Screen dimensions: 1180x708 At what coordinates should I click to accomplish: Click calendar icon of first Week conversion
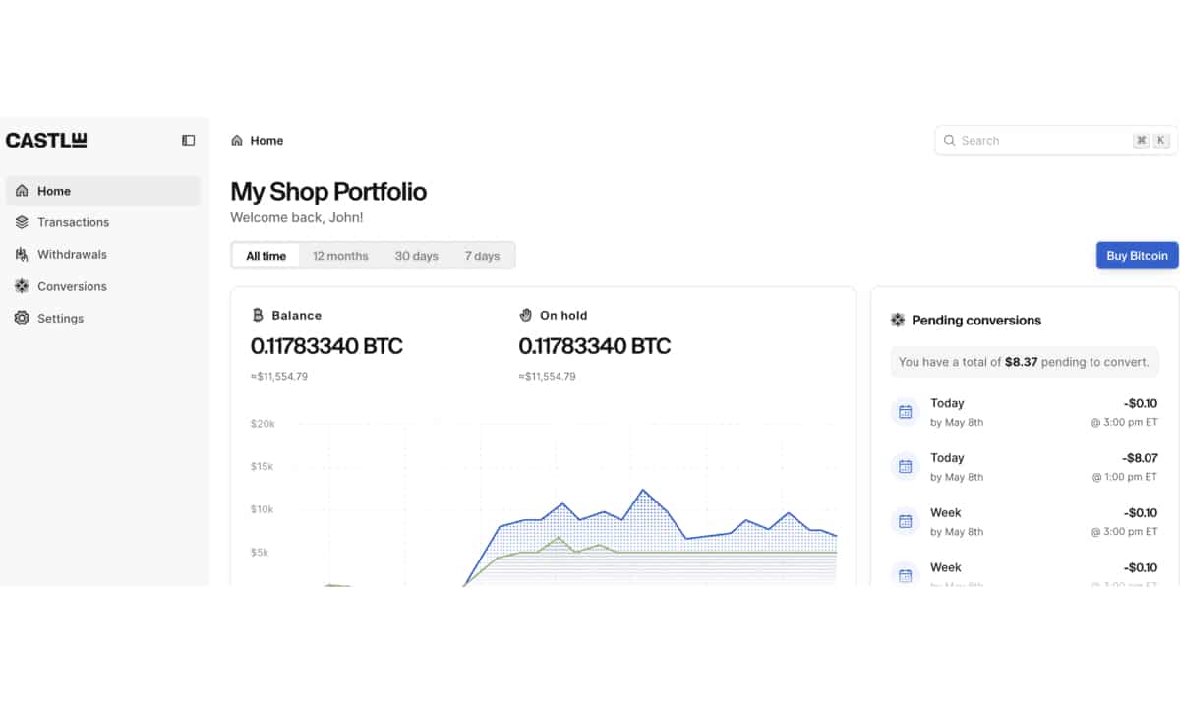(x=905, y=522)
